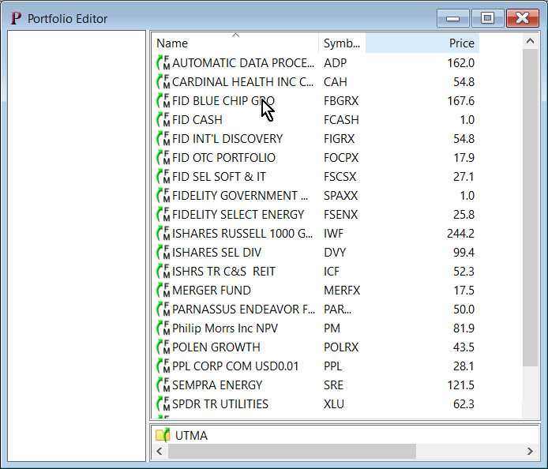Click the icon beside FID INT'L DISCOVERY
548x469 pixels.
(x=163, y=138)
